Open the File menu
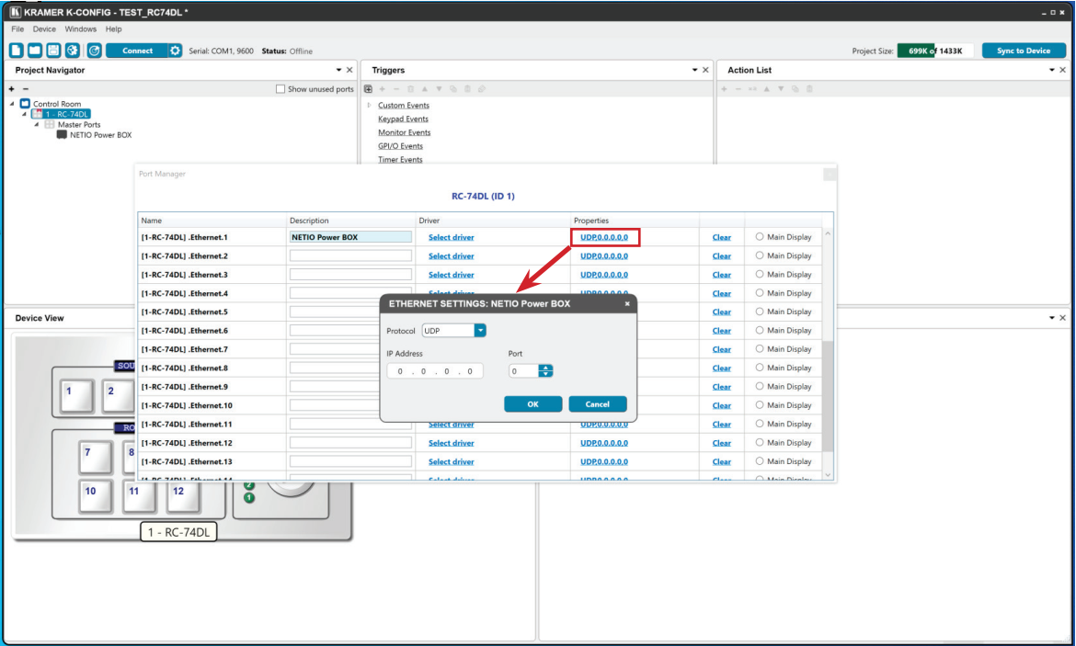Viewport: 1076px width, 646px height. [x=17, y=28]
